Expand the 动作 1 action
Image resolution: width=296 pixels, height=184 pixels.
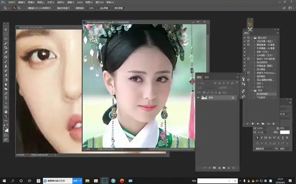(x=254, y=83)
